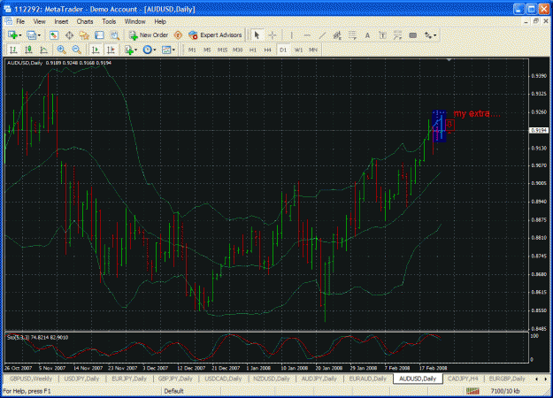Switch to the GBPUSD,Weekly chart tab
The width and height of the screenshot is (553, 398).
click(x=31, y=379)
